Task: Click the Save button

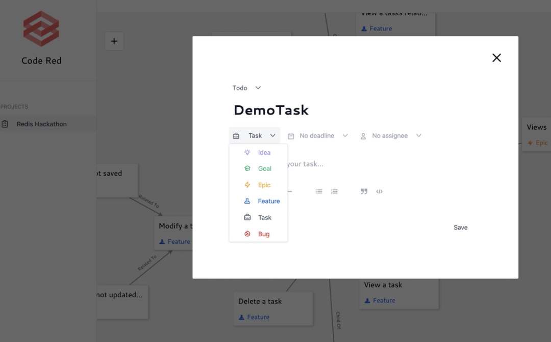Action: pyautogui.click(x=460, y=227)
